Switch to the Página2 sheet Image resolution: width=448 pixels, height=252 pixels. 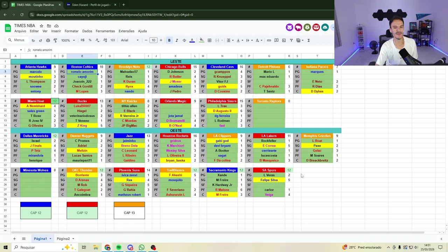tap(63, 239)
